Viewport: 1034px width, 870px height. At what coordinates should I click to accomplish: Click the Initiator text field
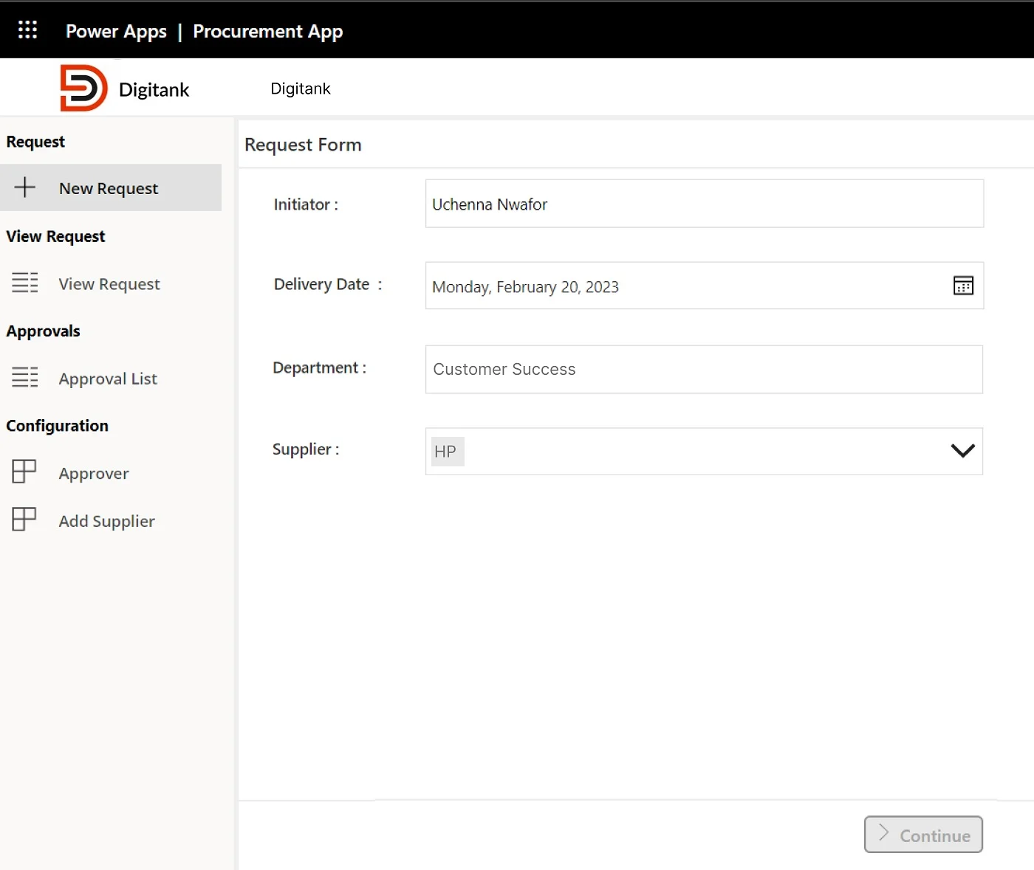click(704, 204)
